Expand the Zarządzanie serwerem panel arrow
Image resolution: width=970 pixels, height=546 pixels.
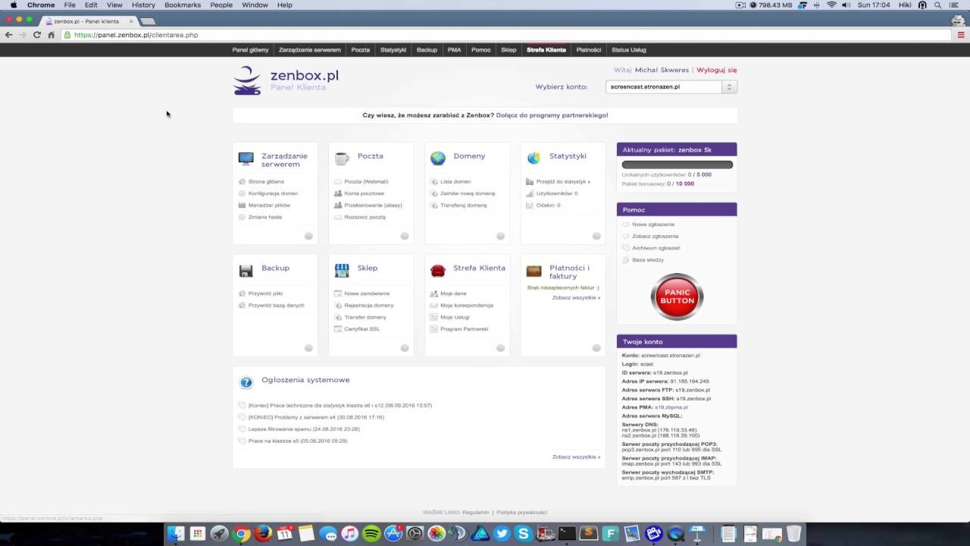click(x=308, y=236)
